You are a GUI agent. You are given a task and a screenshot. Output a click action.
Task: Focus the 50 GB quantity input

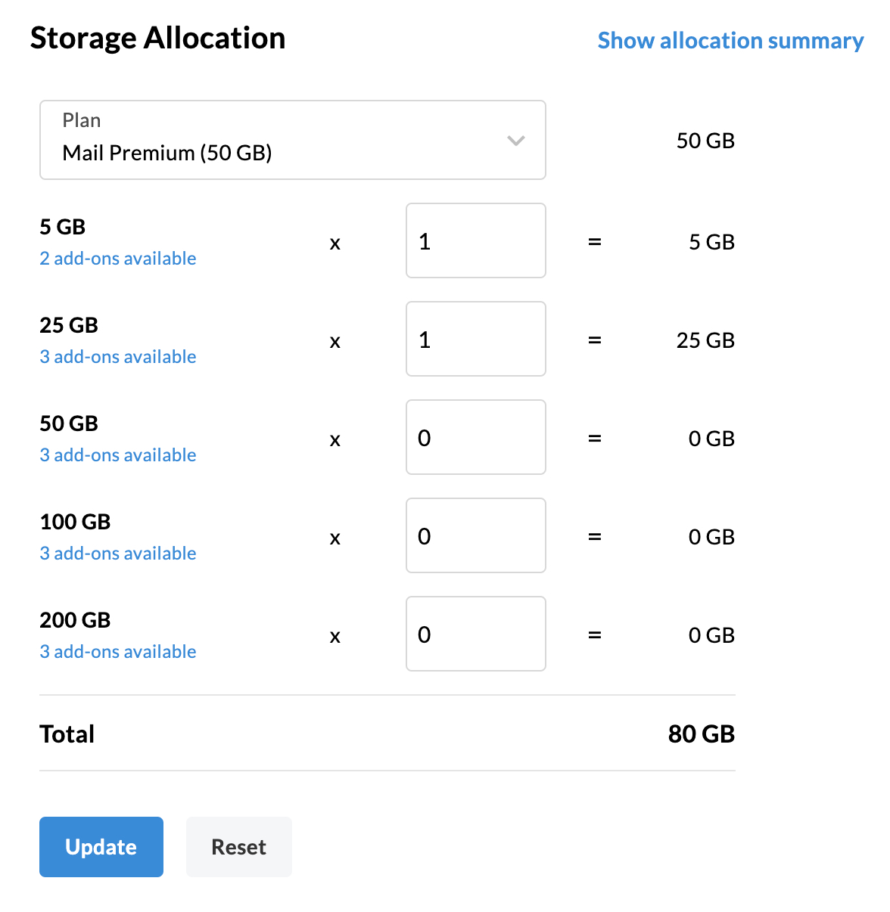click(476, 437)
